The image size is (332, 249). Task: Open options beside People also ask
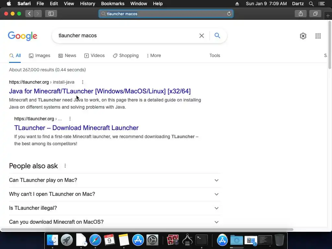(x=65, y=166)
